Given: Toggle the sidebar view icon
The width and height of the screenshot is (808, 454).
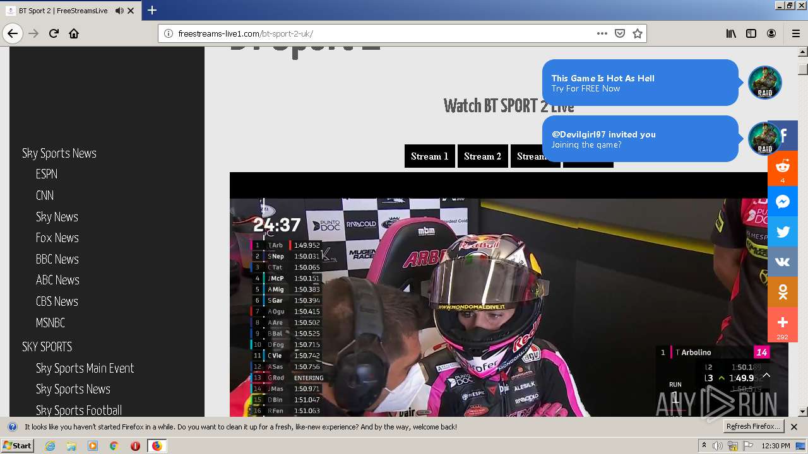Looking at the screenshot, I should coord(751,33).
